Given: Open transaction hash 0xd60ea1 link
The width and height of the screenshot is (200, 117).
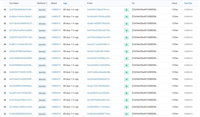Looking at the screenshot, I should pos(22,16).
